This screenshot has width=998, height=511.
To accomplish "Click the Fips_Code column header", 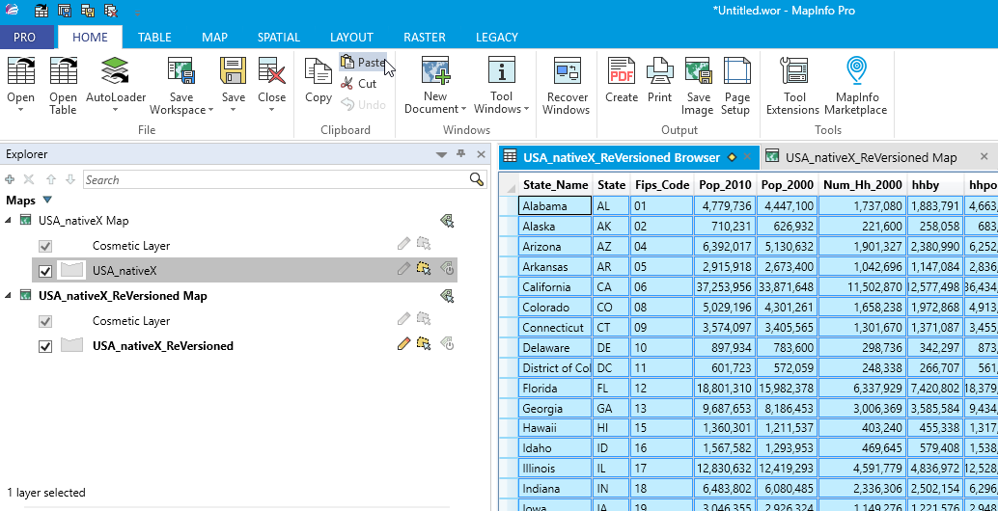I will click(662, 185).
